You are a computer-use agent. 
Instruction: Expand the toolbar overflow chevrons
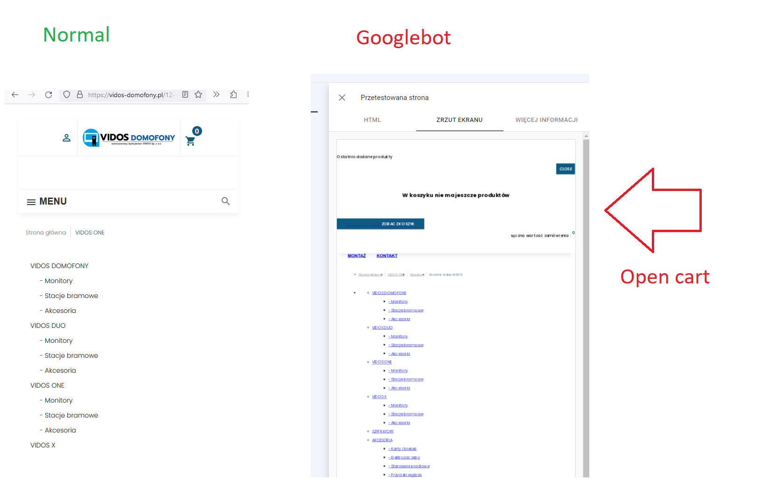tap(216, 94)
